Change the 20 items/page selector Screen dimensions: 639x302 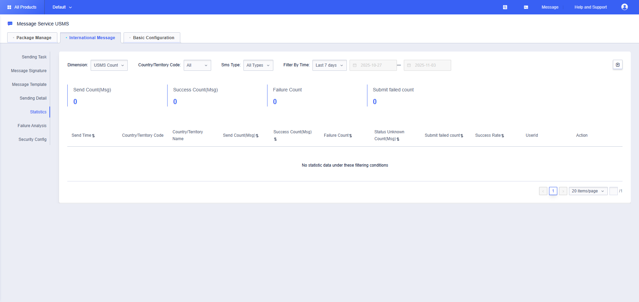588,191
